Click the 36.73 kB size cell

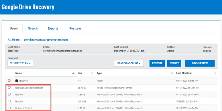[x=82, y=88]
